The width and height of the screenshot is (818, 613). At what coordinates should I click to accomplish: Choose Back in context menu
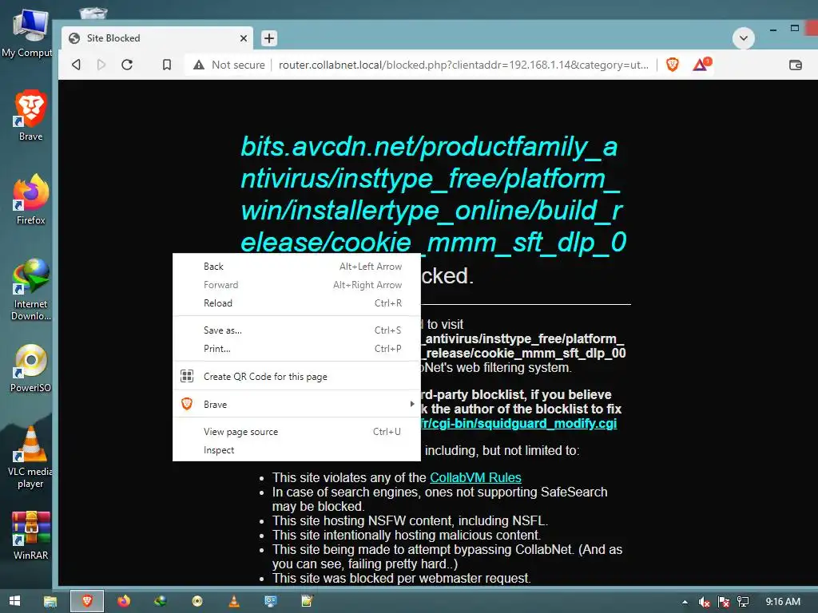point(296,267)
